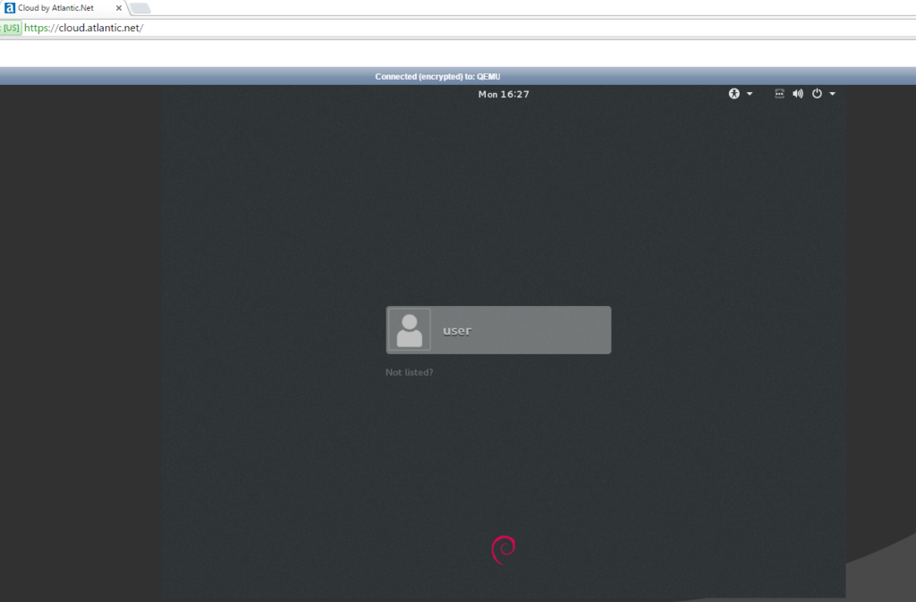Expand the accessibility menu dropdown arrow

pos(750,93)
